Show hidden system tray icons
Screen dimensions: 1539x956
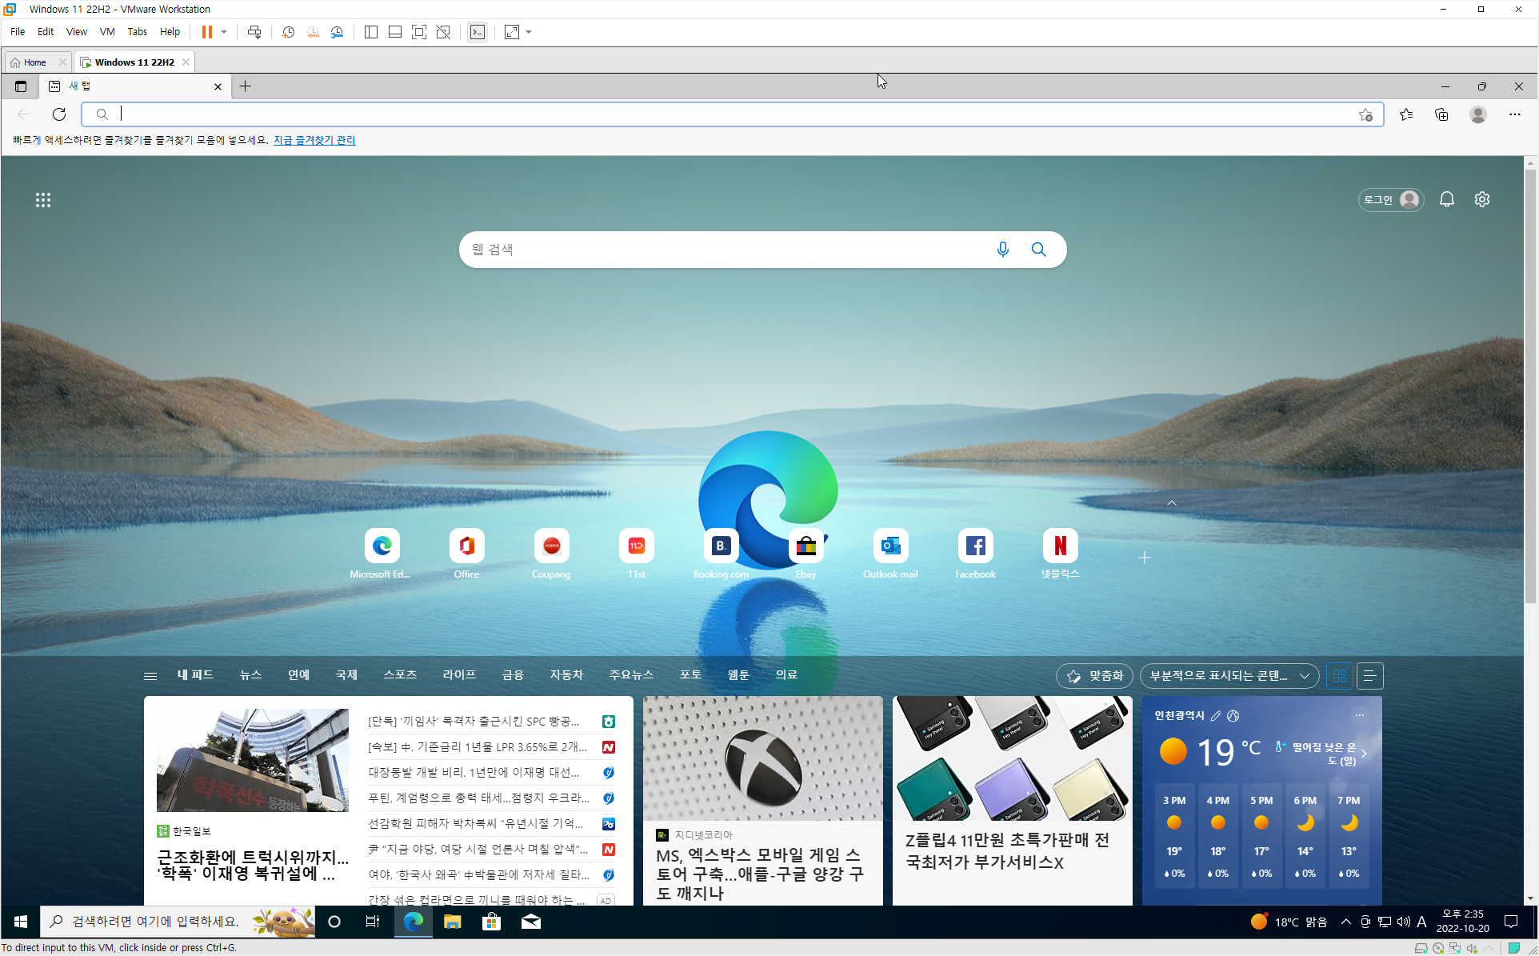tap(1346, 922)
